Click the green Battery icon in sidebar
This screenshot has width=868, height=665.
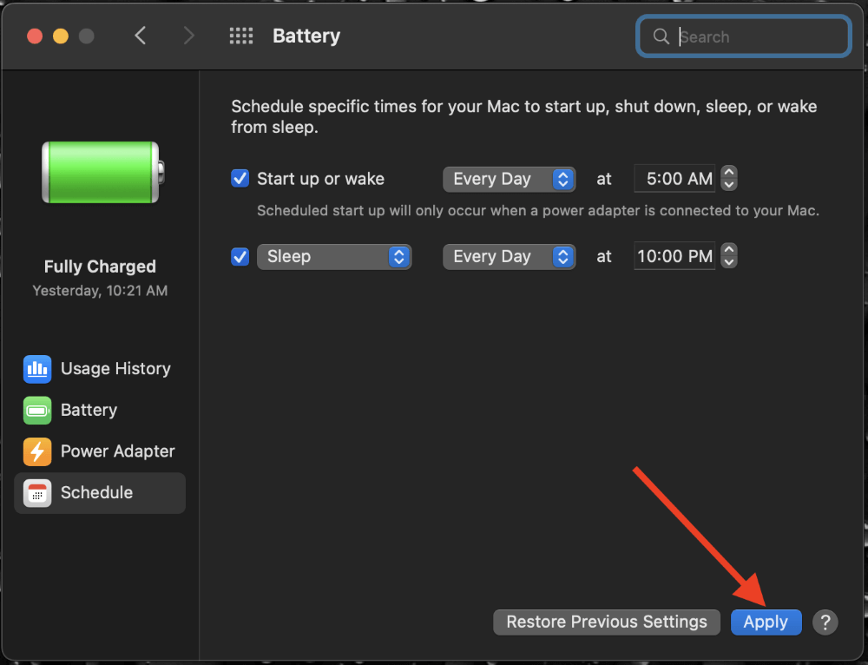click(37, 410)
